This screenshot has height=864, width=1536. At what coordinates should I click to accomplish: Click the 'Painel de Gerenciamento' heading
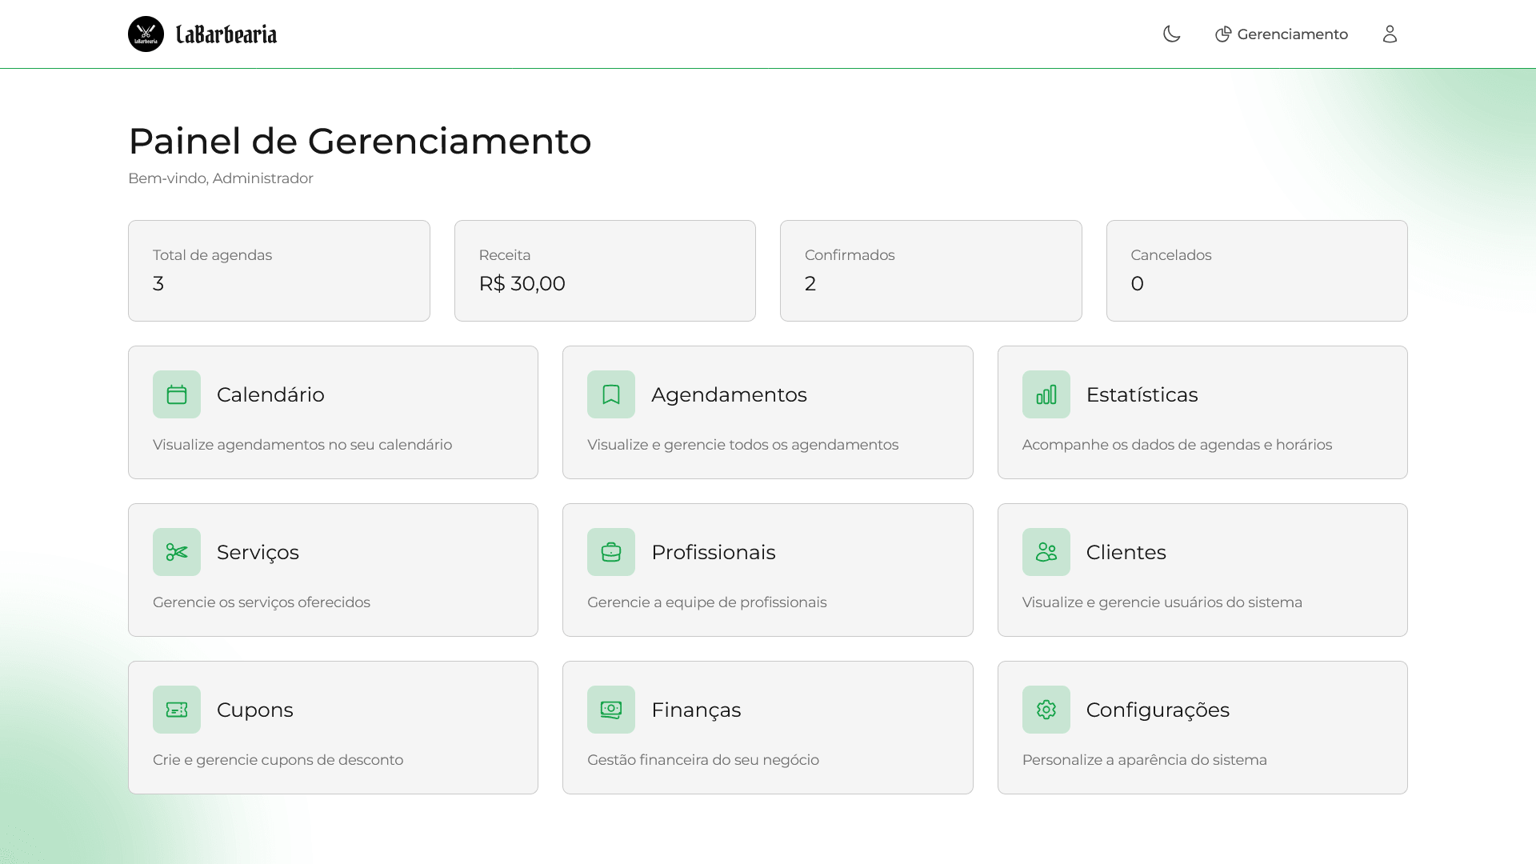coord(360,141)
